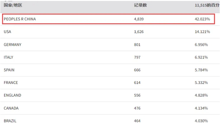Viewport: 220px width, 123px height.
Task: Click the 11,515的百分 column header
Action: pyautogui.click(x=207, y=5)
